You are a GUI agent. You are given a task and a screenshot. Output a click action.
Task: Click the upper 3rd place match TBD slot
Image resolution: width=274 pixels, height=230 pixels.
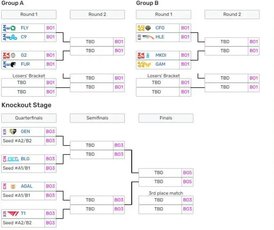coord(159,200)
